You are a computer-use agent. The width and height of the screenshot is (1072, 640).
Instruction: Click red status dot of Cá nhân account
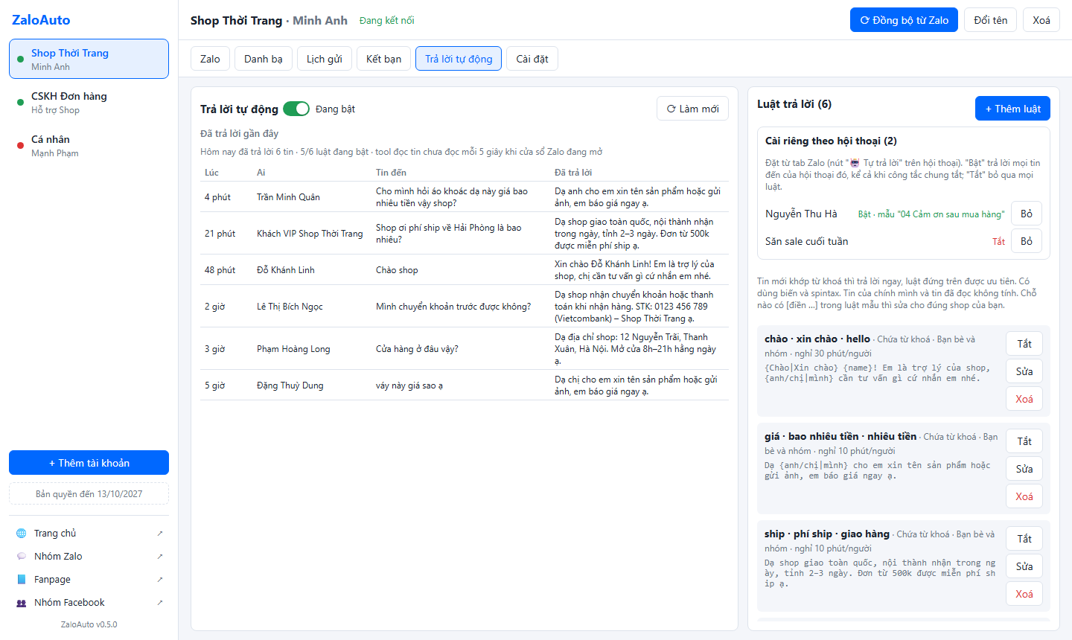coord(20,146)
